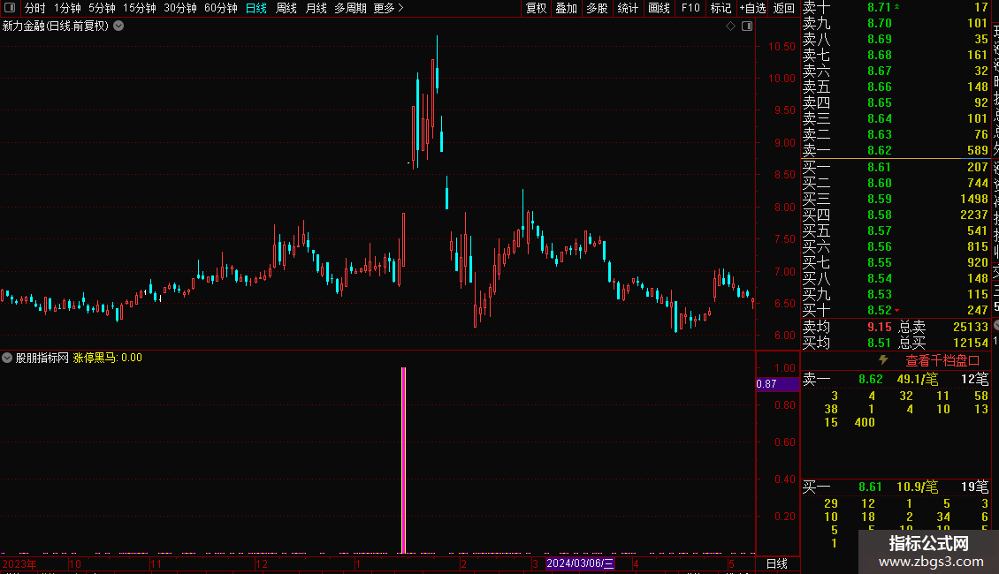Viewport: 999px width, 574px height.
Task: Collapse the 股朋指标网 indicator panel
Action: (x=7, y=358)
